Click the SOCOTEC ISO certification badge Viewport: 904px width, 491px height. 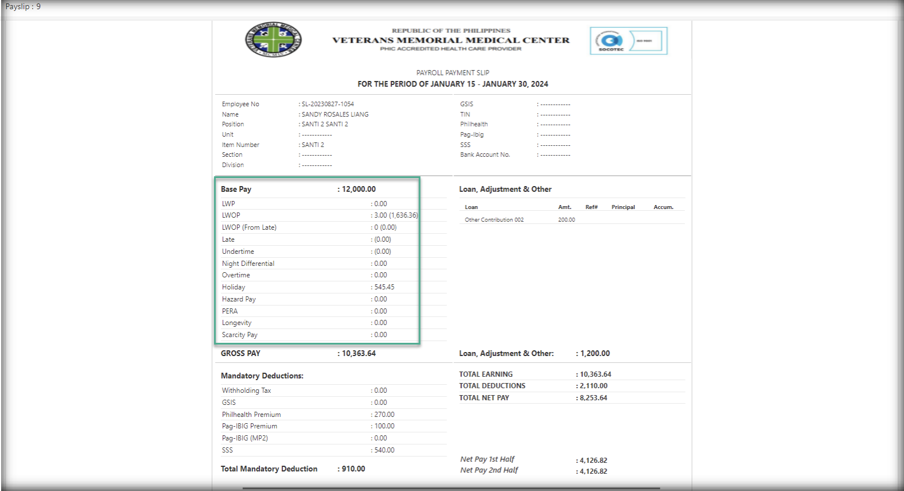(628, 41)
